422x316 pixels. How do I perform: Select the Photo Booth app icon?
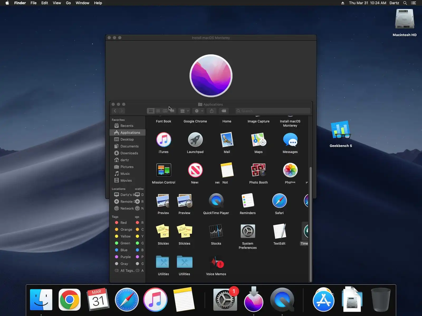point(258,170)
